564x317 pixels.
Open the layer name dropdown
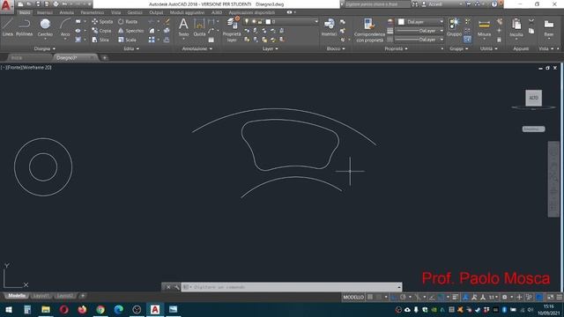pyautogui.click(x=316, y=21)
